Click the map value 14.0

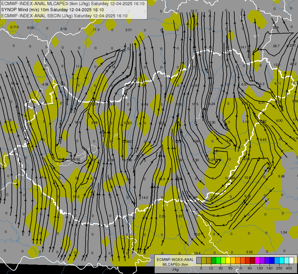click(145, 198)
